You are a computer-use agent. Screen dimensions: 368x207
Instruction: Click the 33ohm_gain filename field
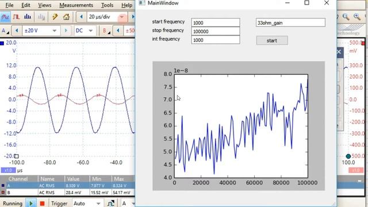coord(290,22)
